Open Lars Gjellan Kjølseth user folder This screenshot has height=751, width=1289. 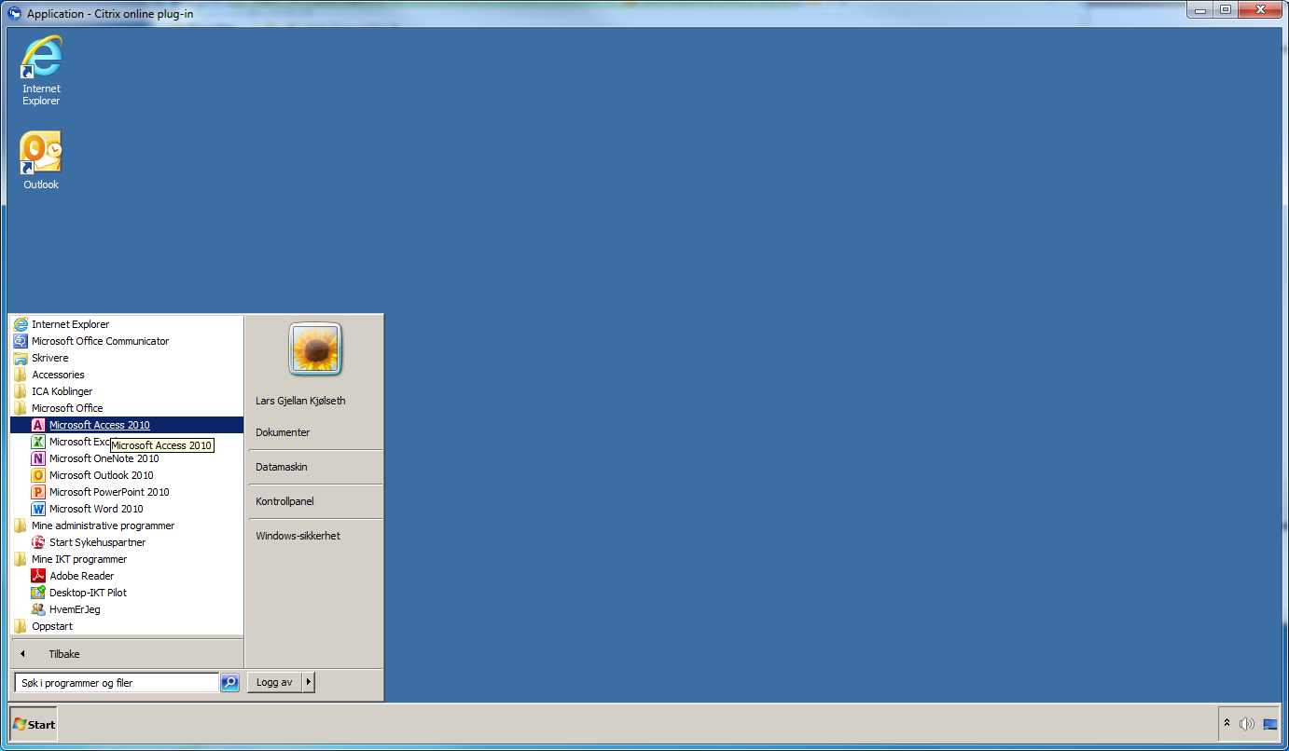coord(300,401)
